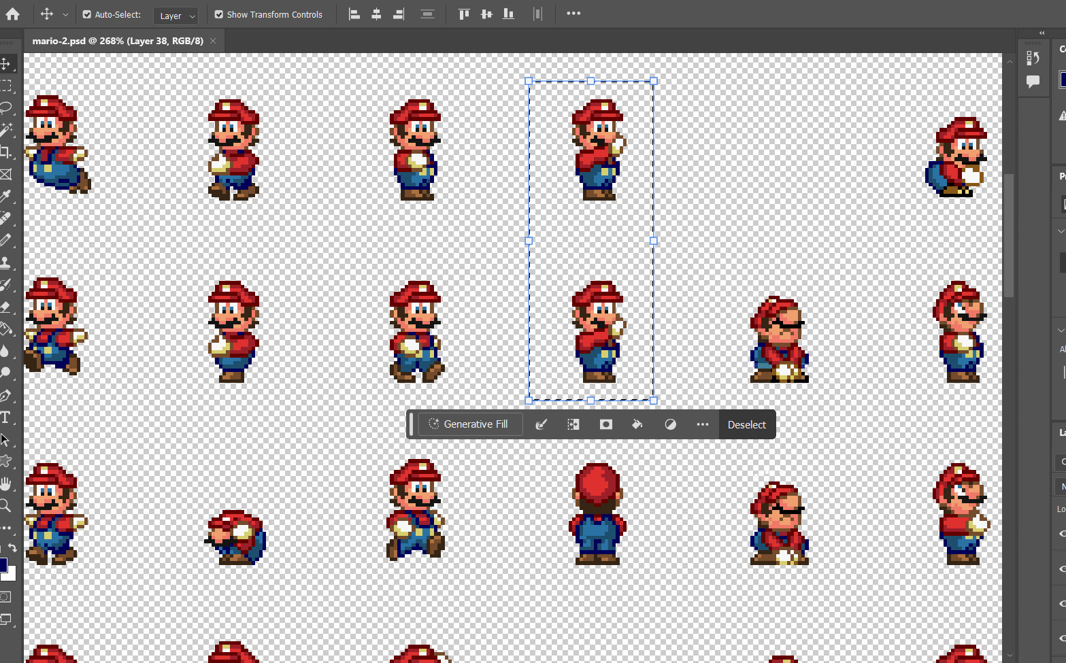This screenshot has width=1066, height=663.
Task: Disable Show Transform Controls
Action: click(219, 14)
